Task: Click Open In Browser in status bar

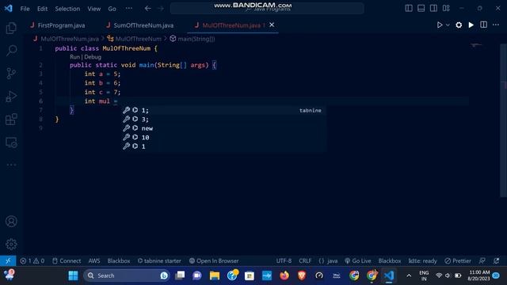Action: (x=214, y=260)
